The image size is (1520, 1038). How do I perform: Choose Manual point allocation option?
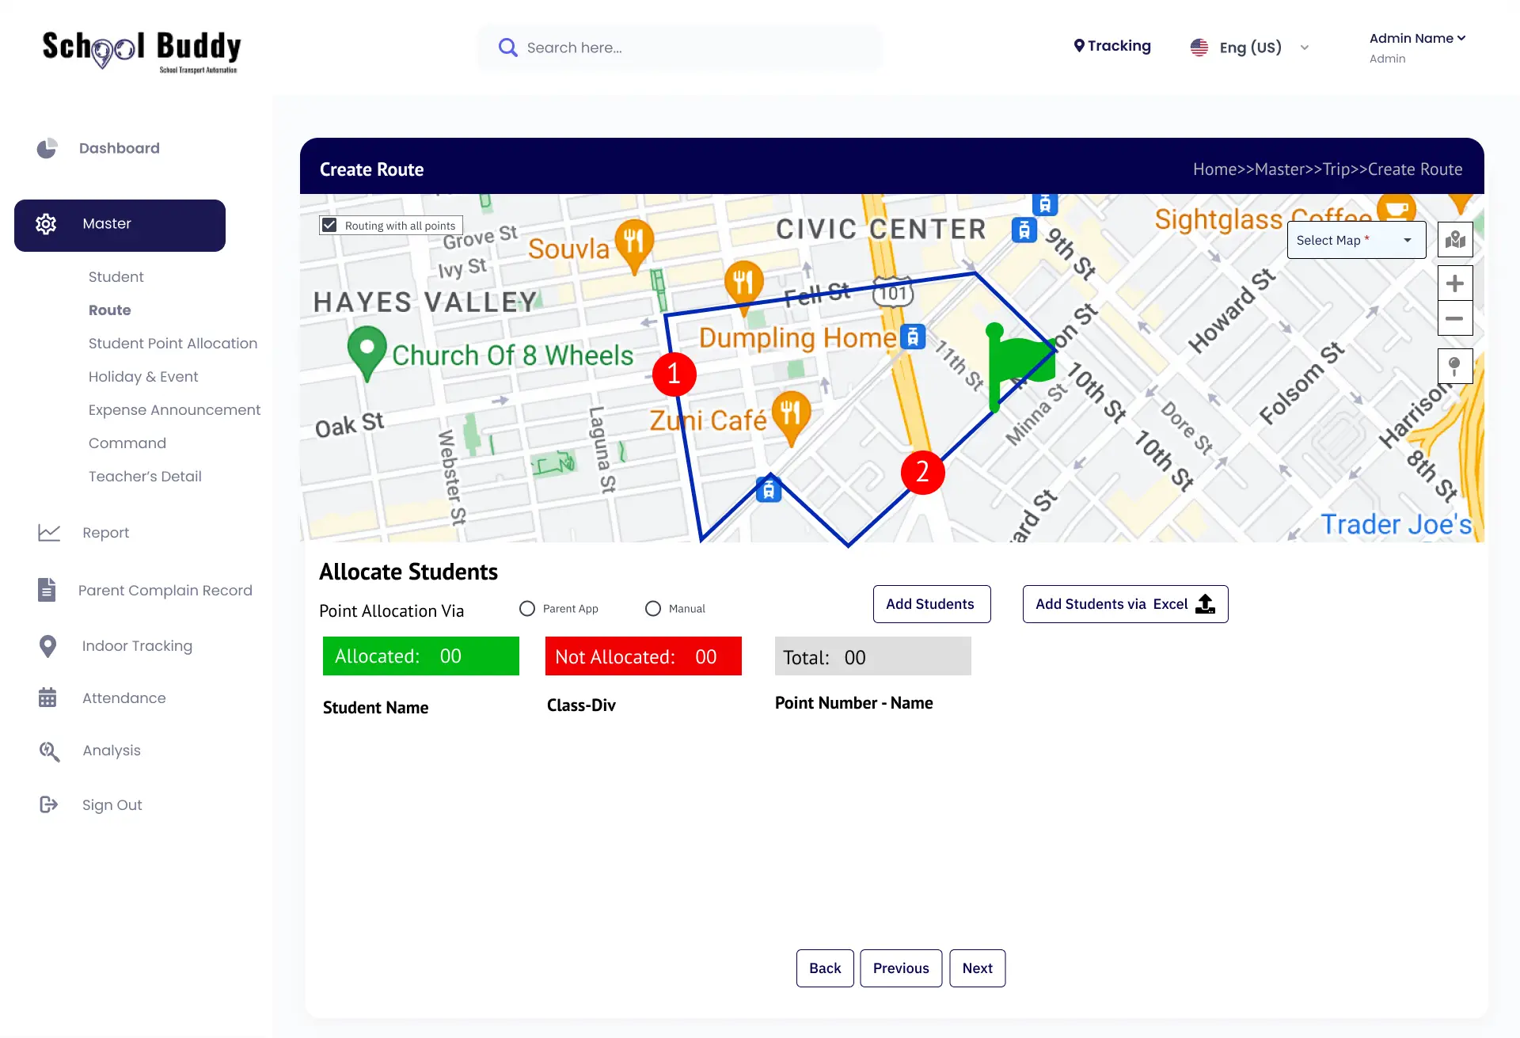tap(653, 608)
